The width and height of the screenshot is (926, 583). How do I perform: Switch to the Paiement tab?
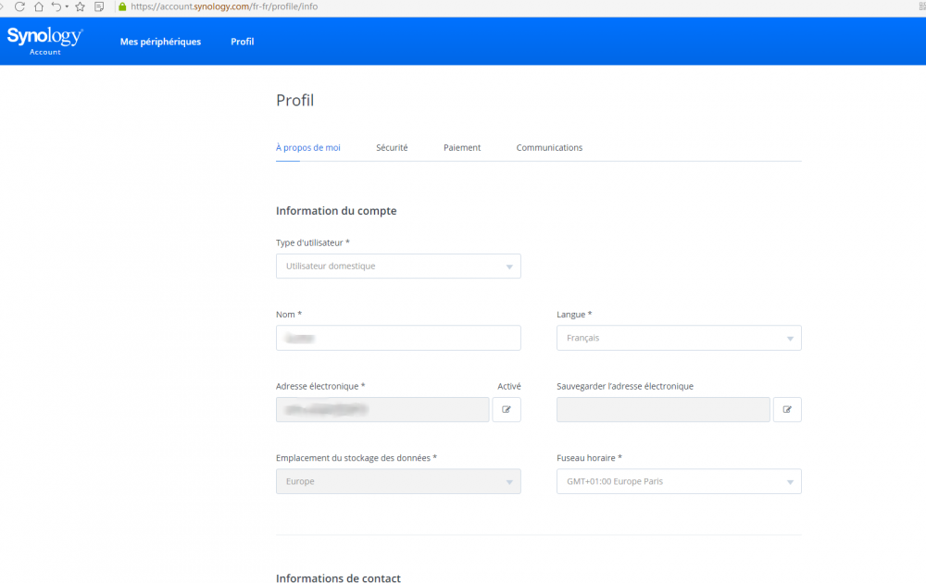(x=462, y=148)
